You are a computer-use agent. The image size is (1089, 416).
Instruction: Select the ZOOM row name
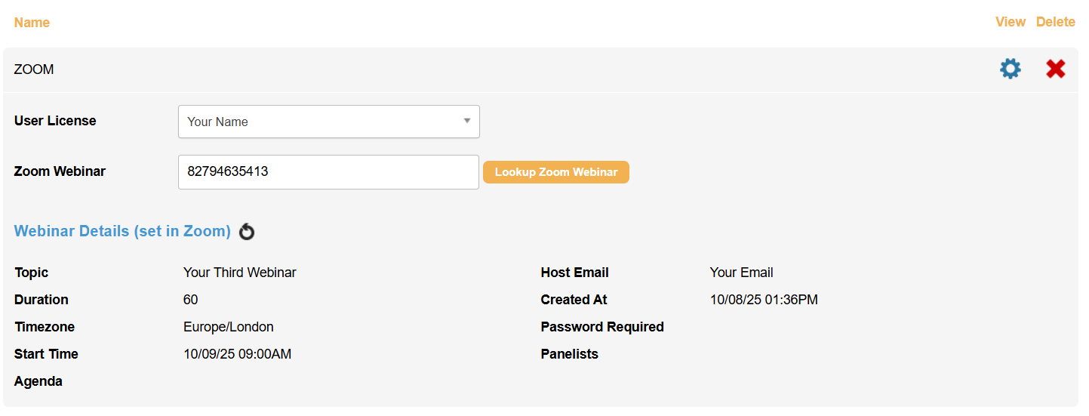[34, 69]
